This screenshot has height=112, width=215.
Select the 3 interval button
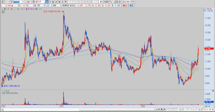(x=72, y=2)
